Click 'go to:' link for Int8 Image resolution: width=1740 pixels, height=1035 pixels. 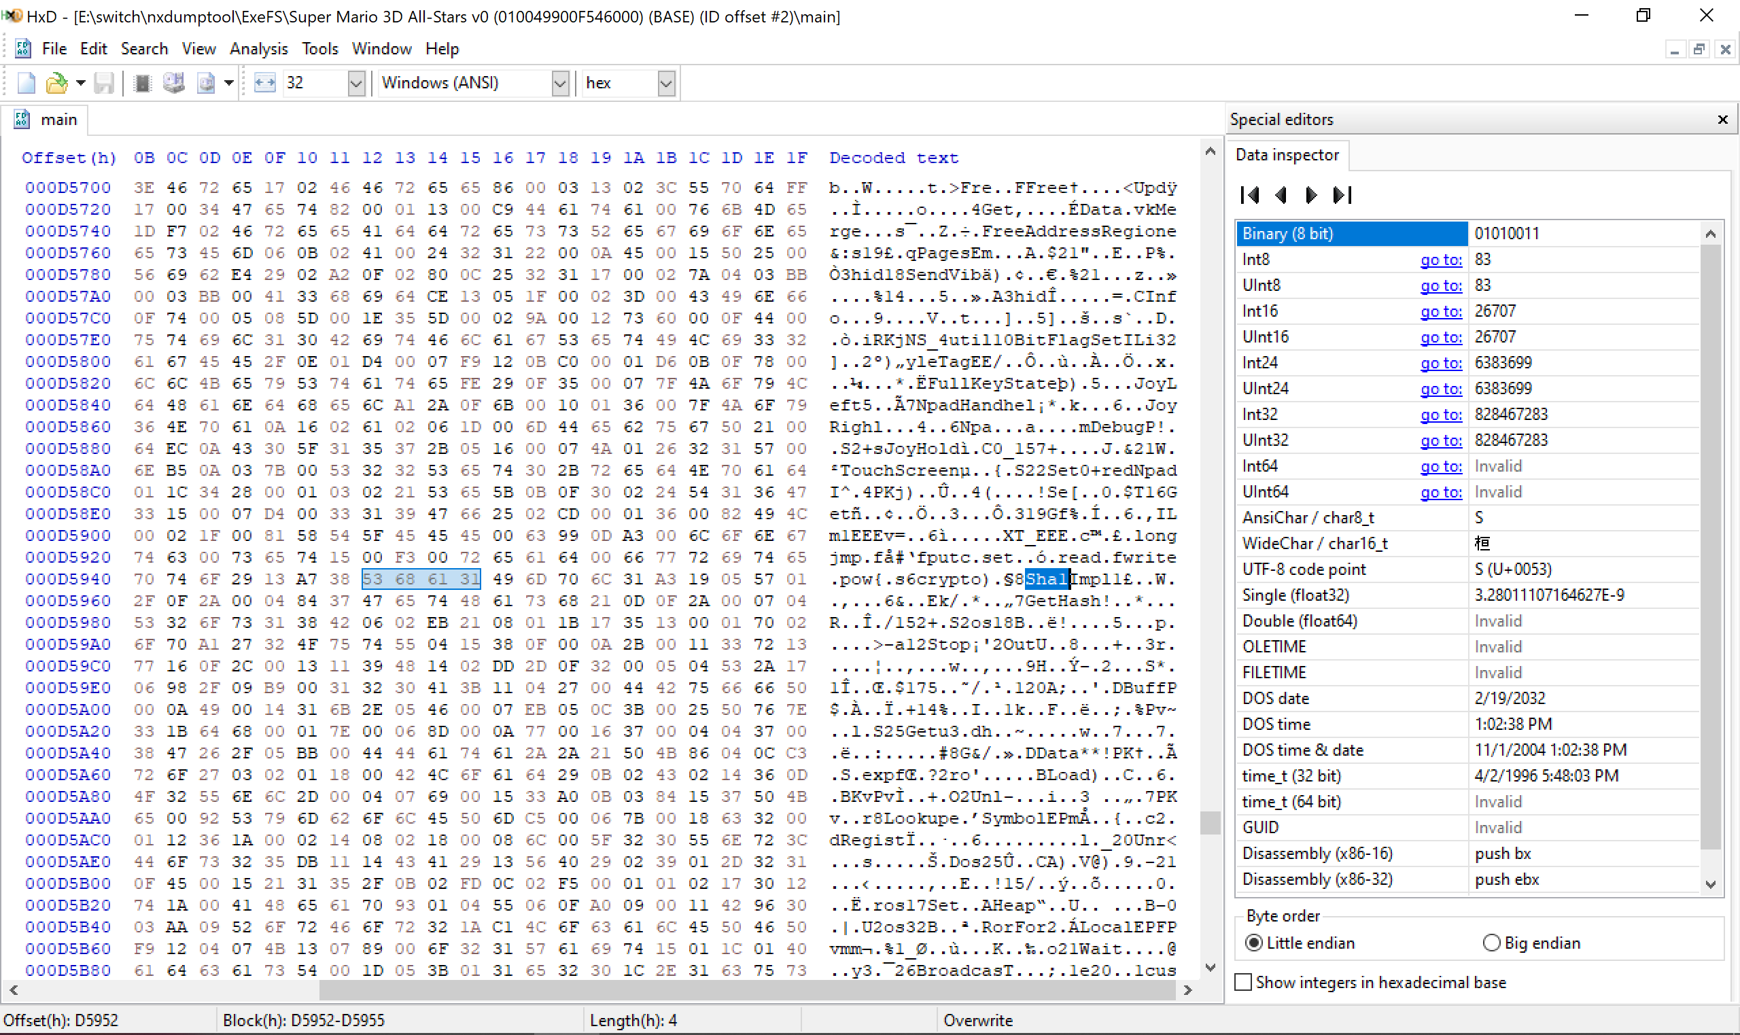[1441, 260]
